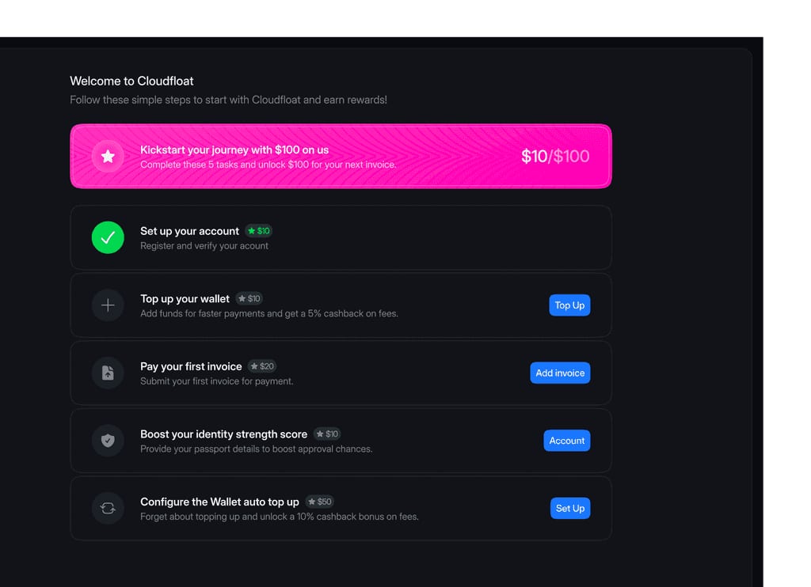Select the 'Set up your account' title
Viewport: 811px width, 587px height.
[x=189, y=231]
